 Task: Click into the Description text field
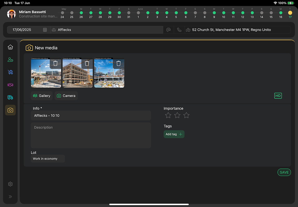91,135
